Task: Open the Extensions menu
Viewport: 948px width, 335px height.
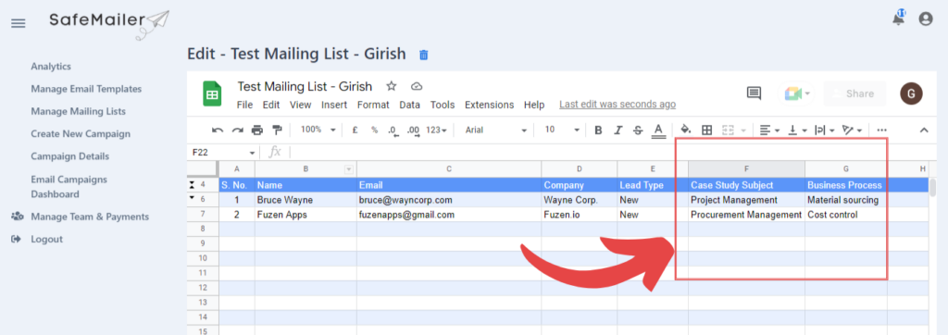Action: click(489, 105)
